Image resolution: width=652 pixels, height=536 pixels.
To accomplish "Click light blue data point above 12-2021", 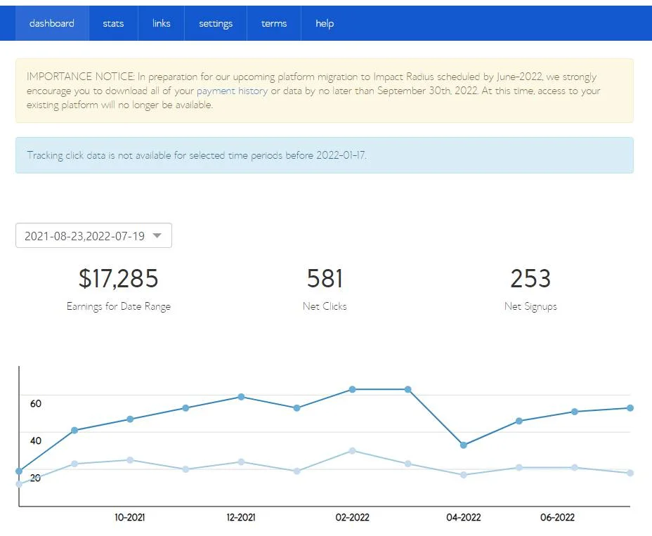I will [x=241, y=462].
